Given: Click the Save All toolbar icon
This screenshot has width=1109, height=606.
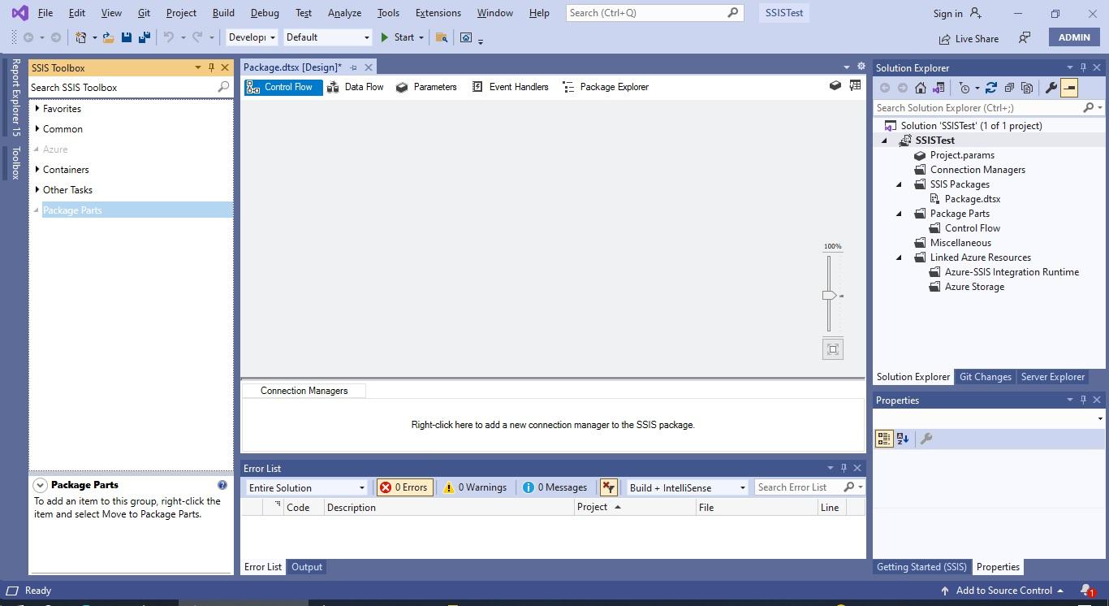Looking at the screenshot, I should [x=144, y=37].
